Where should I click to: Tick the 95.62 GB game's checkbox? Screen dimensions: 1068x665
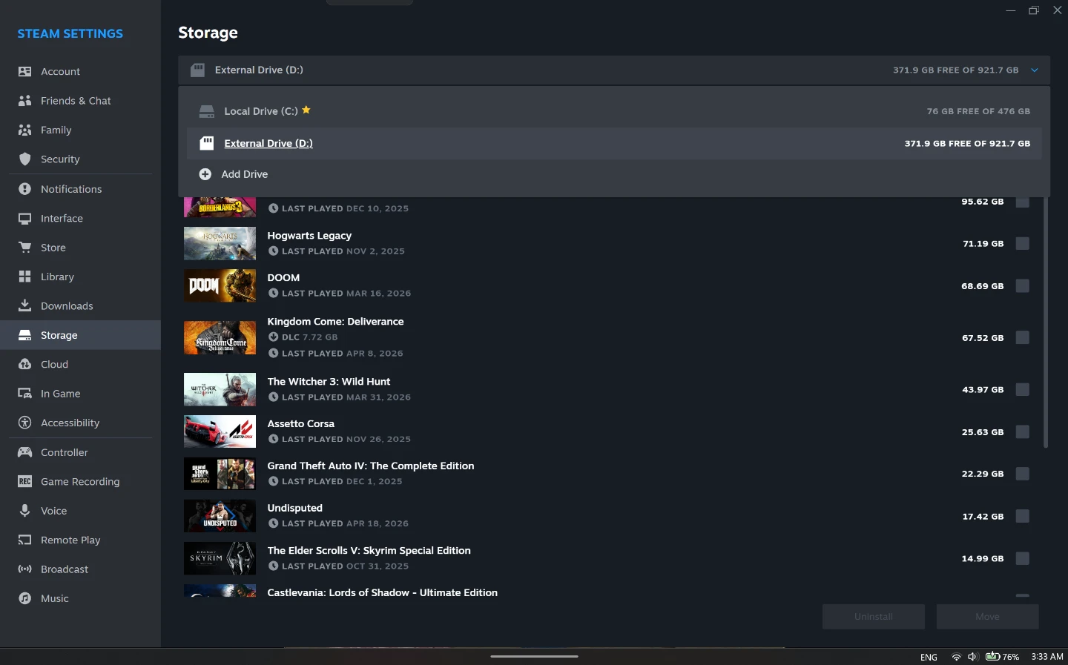[x=1023, y=202]
